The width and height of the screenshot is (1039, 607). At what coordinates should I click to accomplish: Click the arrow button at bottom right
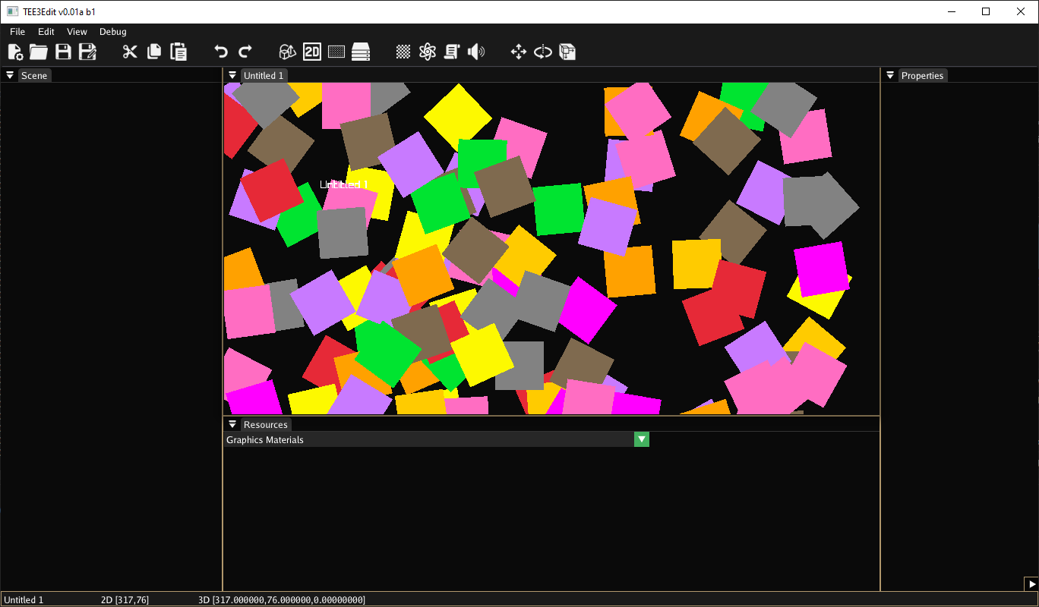click(x=1033, y=584)
